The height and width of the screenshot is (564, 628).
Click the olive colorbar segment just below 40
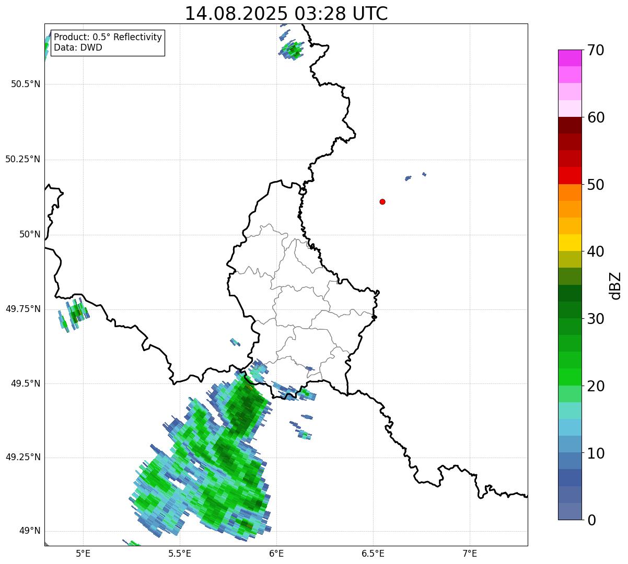pos(569,259)
